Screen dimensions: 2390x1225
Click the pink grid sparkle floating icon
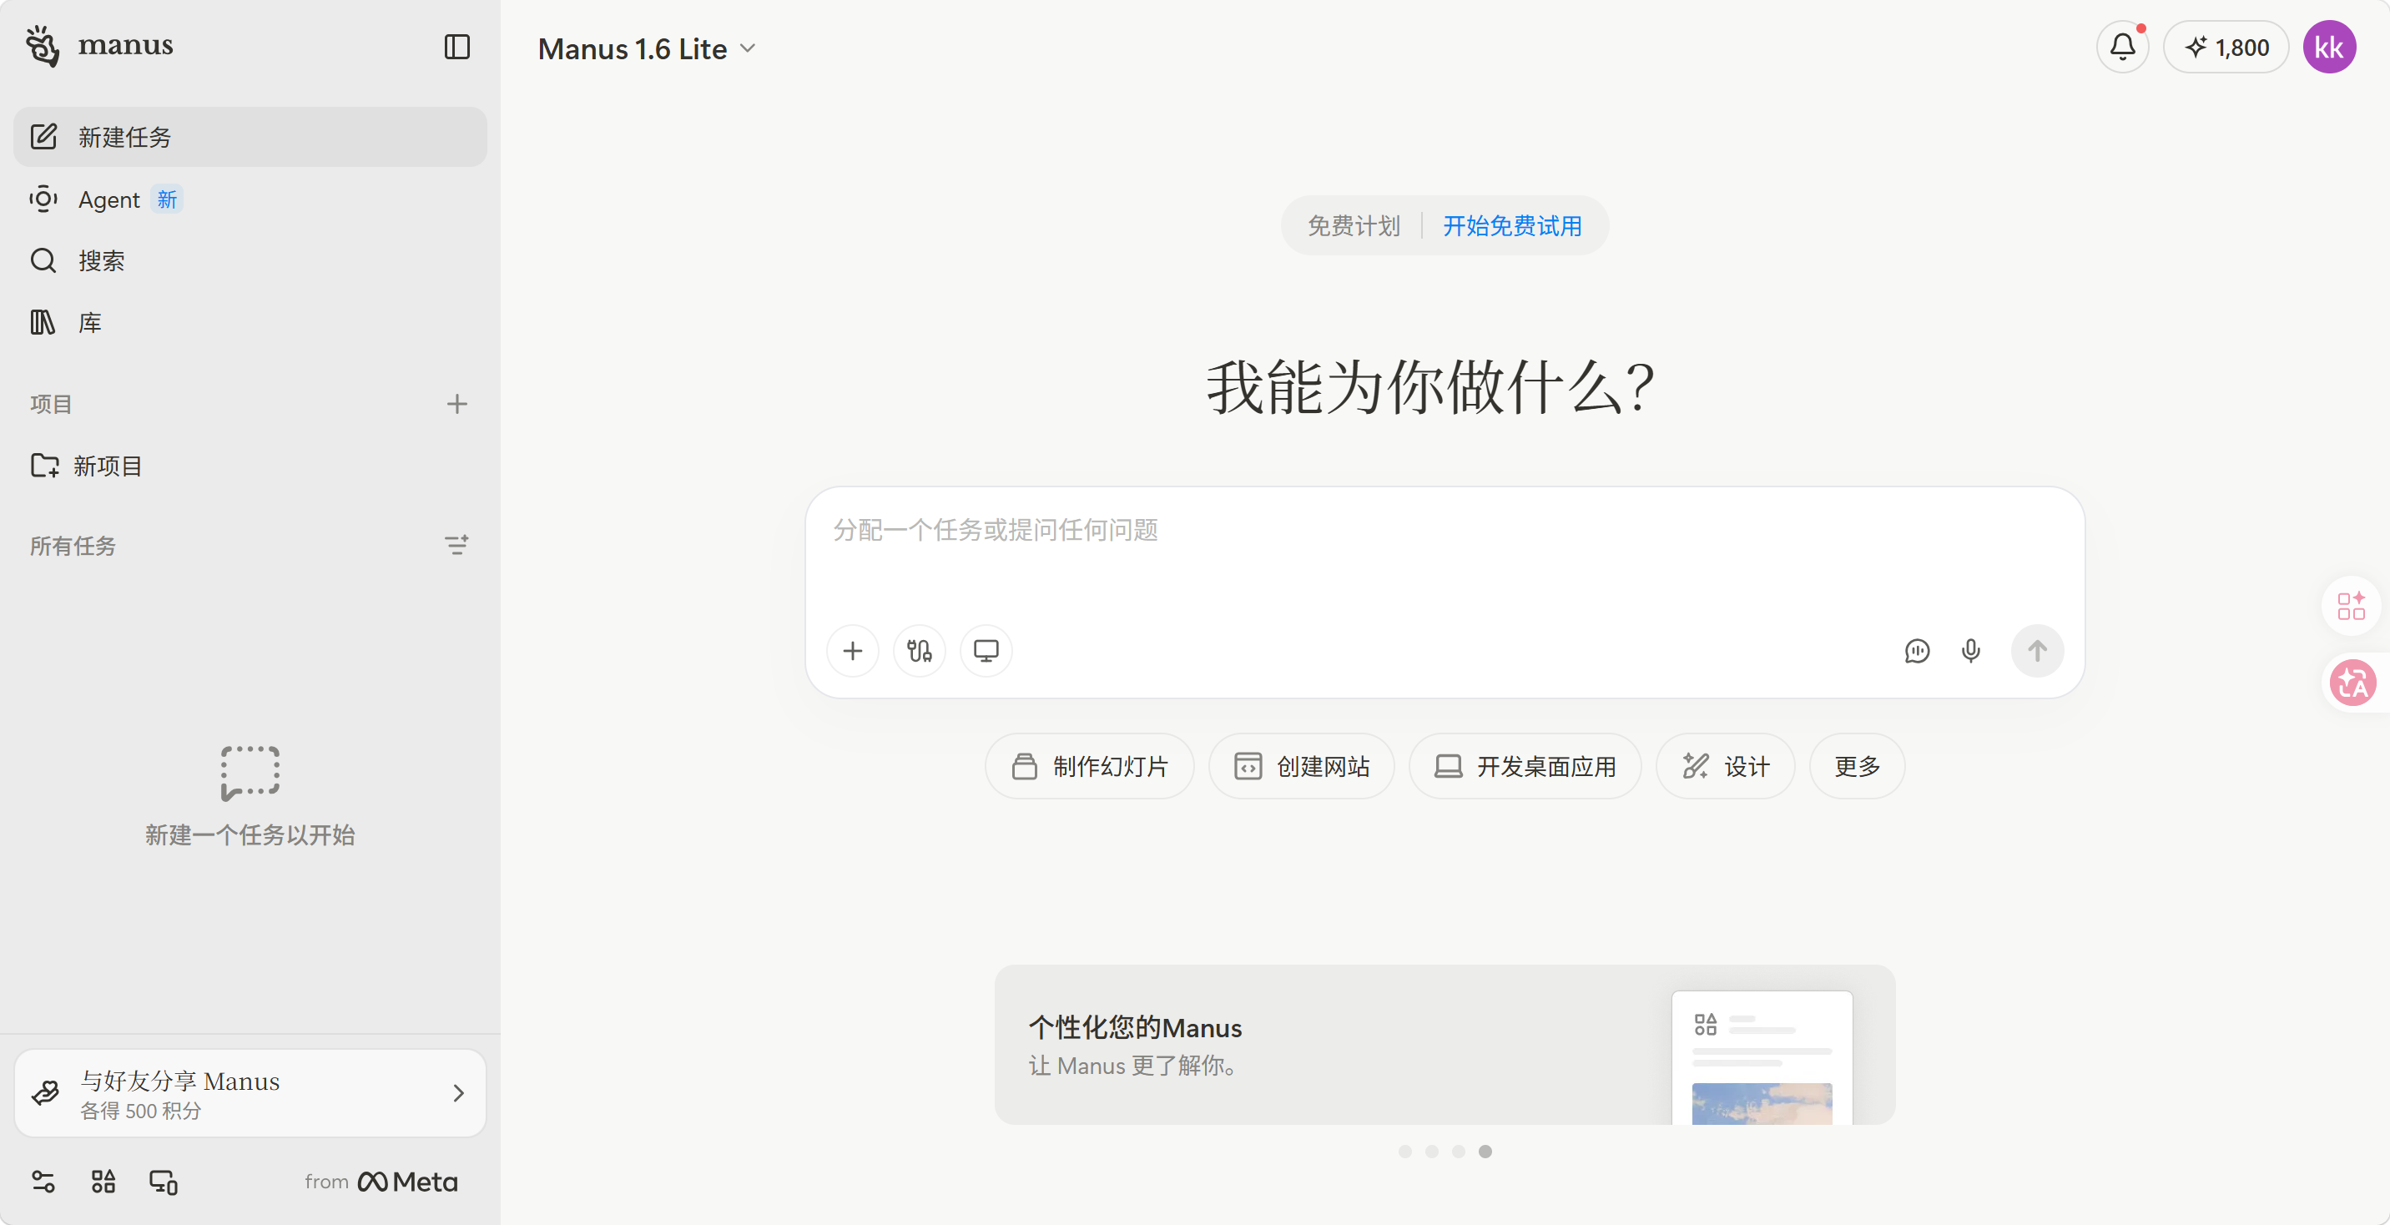2351,606
